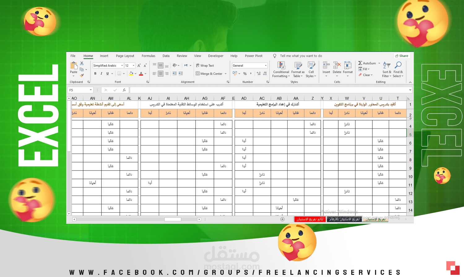Click the Sort & Filter icon

point(387,65)
